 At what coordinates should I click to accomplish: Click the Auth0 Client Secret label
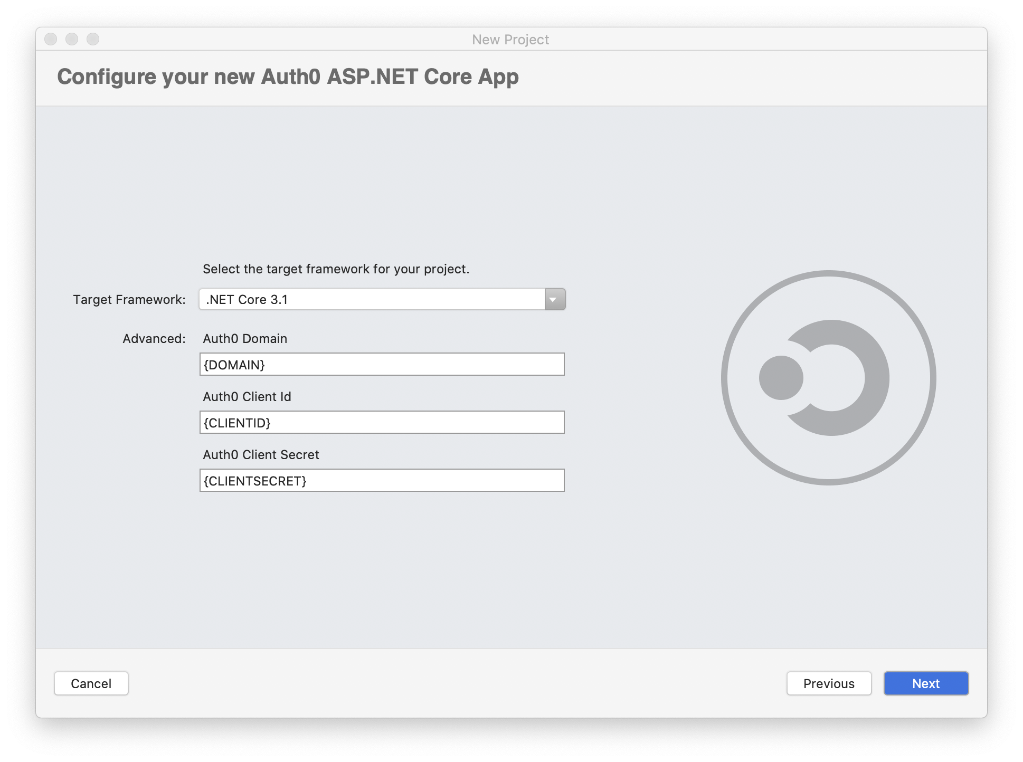click(x=261, y=455)
